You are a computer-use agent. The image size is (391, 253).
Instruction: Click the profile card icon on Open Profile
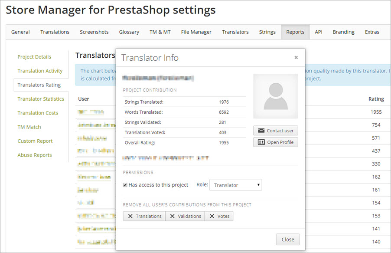coord(261,142)
